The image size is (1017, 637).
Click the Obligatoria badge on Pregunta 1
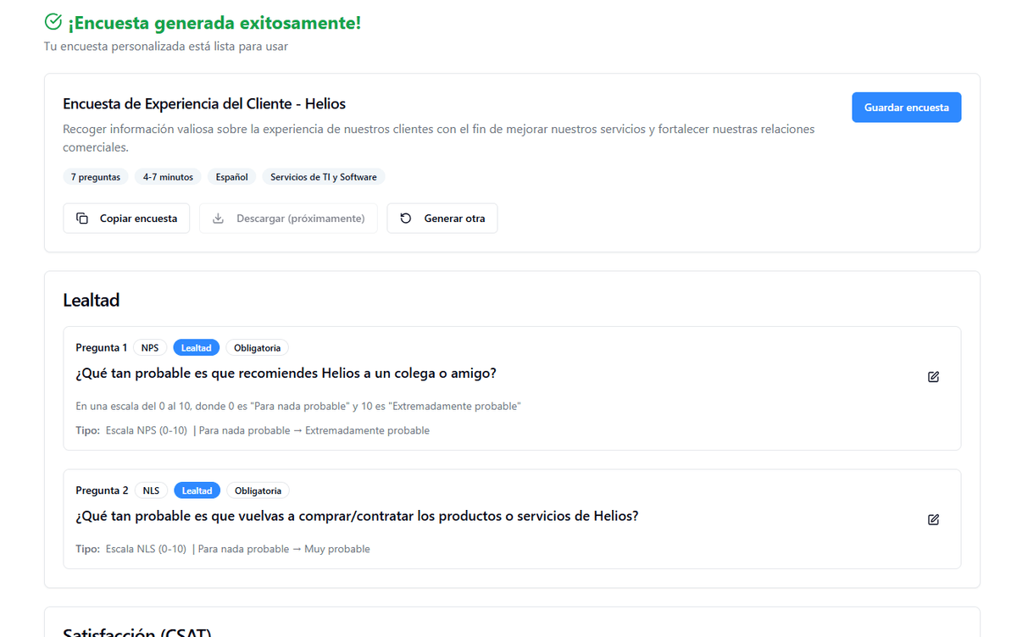[258, 348]
